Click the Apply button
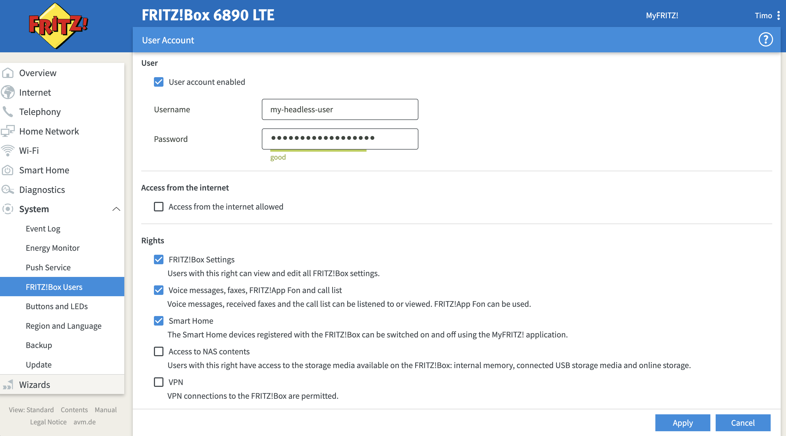786x436 pixels. (x=683, y=423)
